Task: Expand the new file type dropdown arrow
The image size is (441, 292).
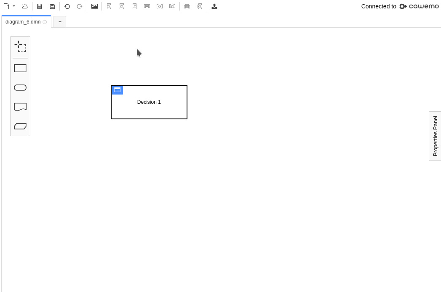Action: pos(14,6)
